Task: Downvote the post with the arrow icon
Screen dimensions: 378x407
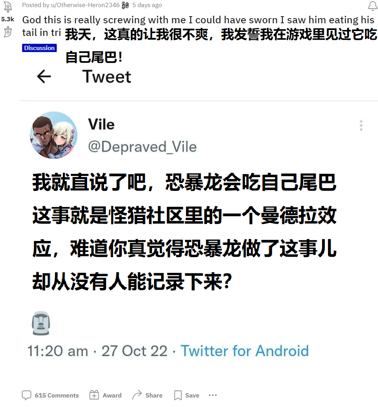Action: coord(8,32)
